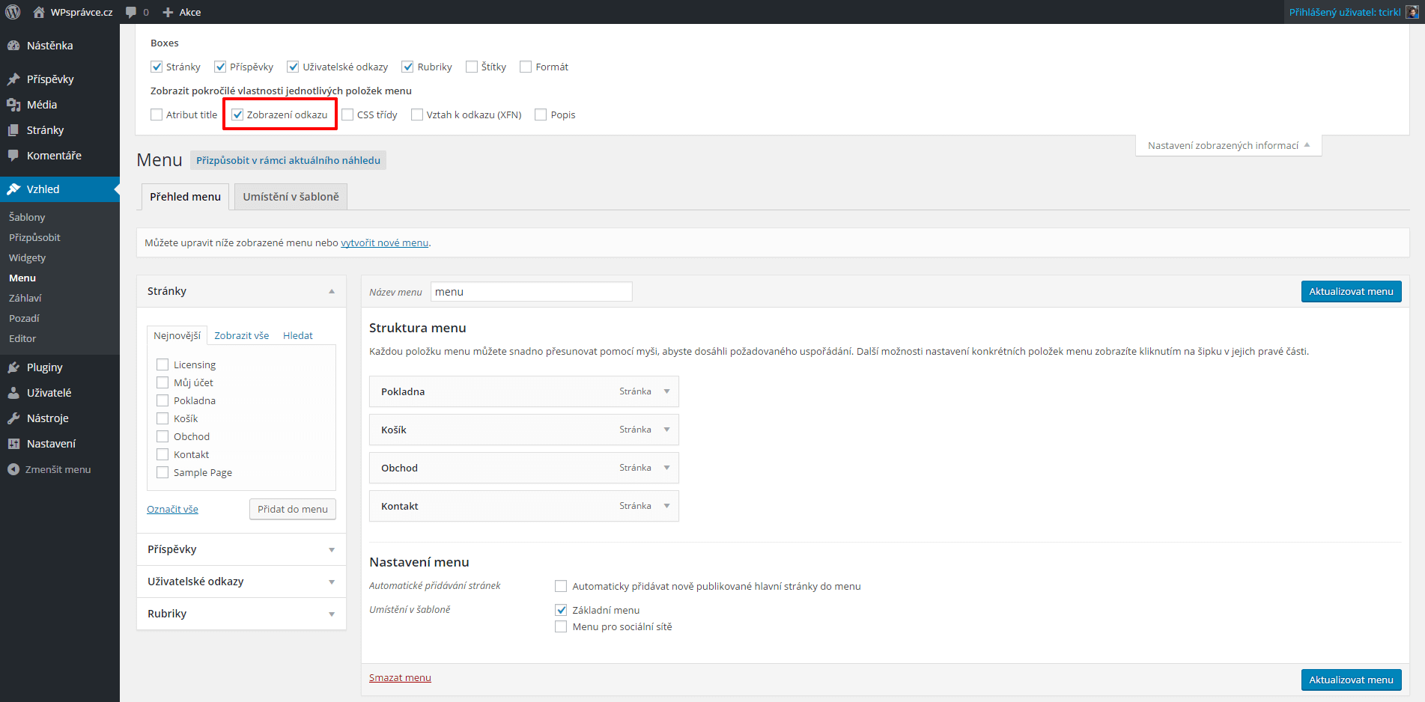Click the Nástroje wrench icon

coord(13,418)
